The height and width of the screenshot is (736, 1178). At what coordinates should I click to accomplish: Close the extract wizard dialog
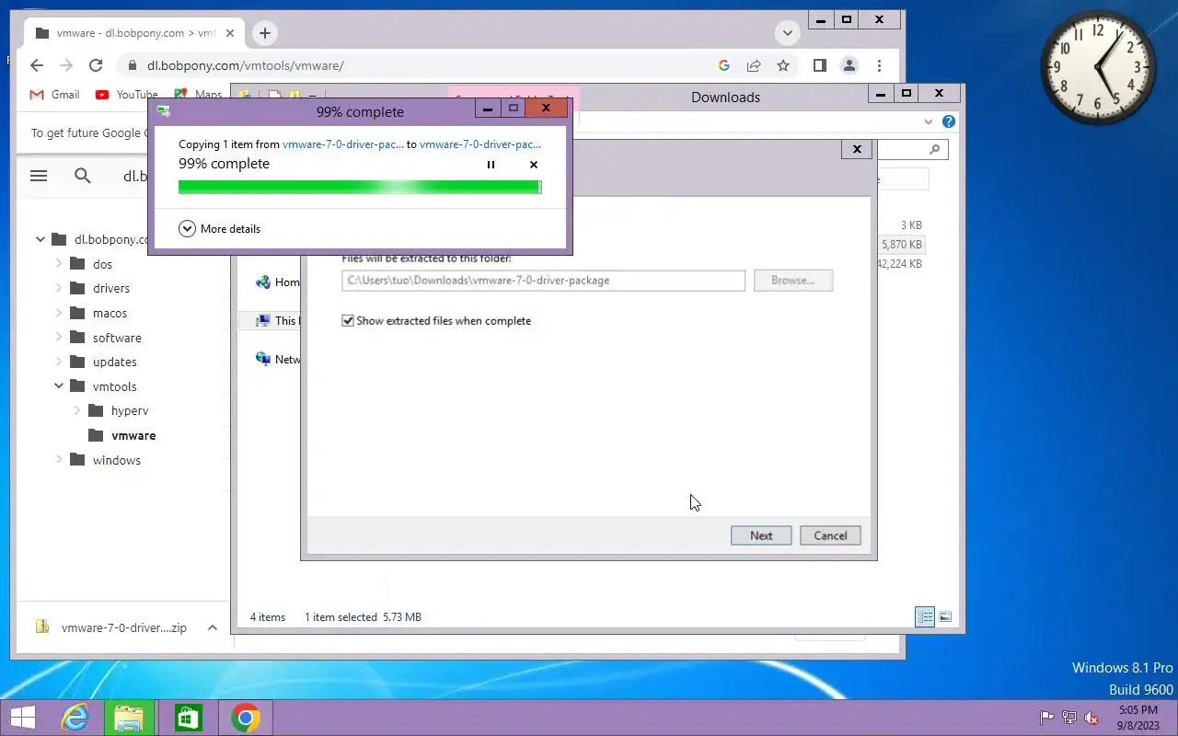[x=857, y=149]
